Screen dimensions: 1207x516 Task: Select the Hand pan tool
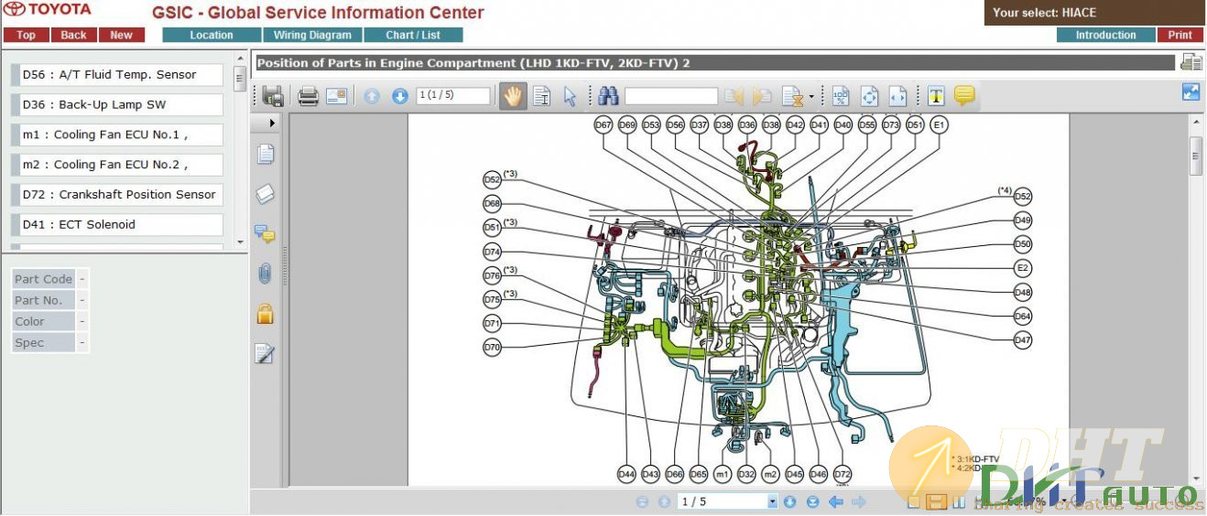pyautogui.click(x=513, y=96)
